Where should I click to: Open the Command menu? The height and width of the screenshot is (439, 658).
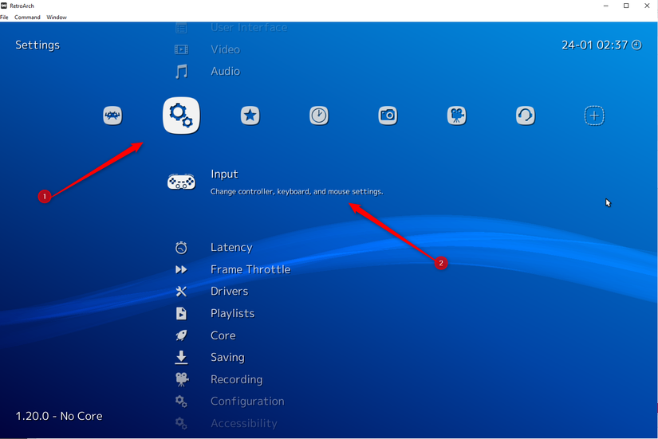(27, 18)
